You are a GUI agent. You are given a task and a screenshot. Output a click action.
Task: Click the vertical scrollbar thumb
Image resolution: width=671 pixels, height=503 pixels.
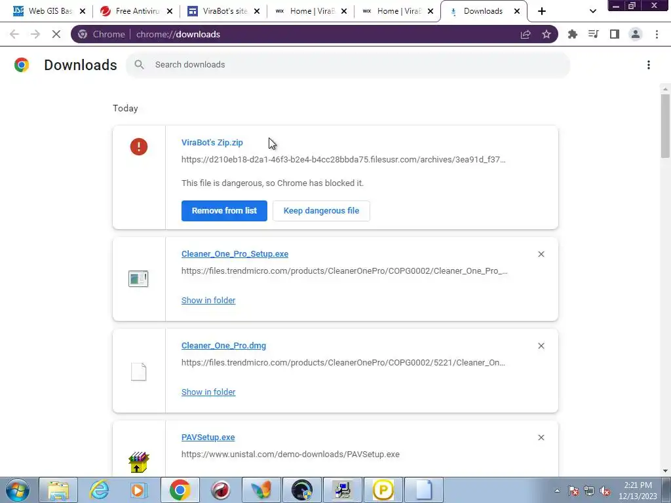(x=665, y=126)
